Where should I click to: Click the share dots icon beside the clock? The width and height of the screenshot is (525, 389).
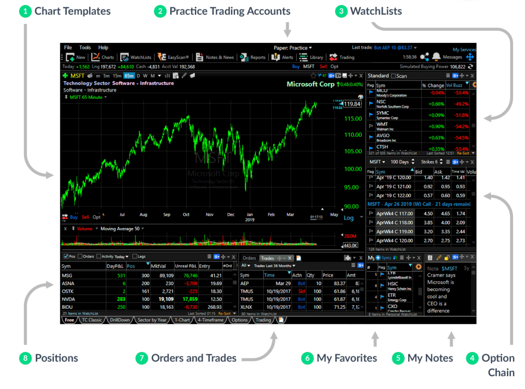tap(424, 57)
